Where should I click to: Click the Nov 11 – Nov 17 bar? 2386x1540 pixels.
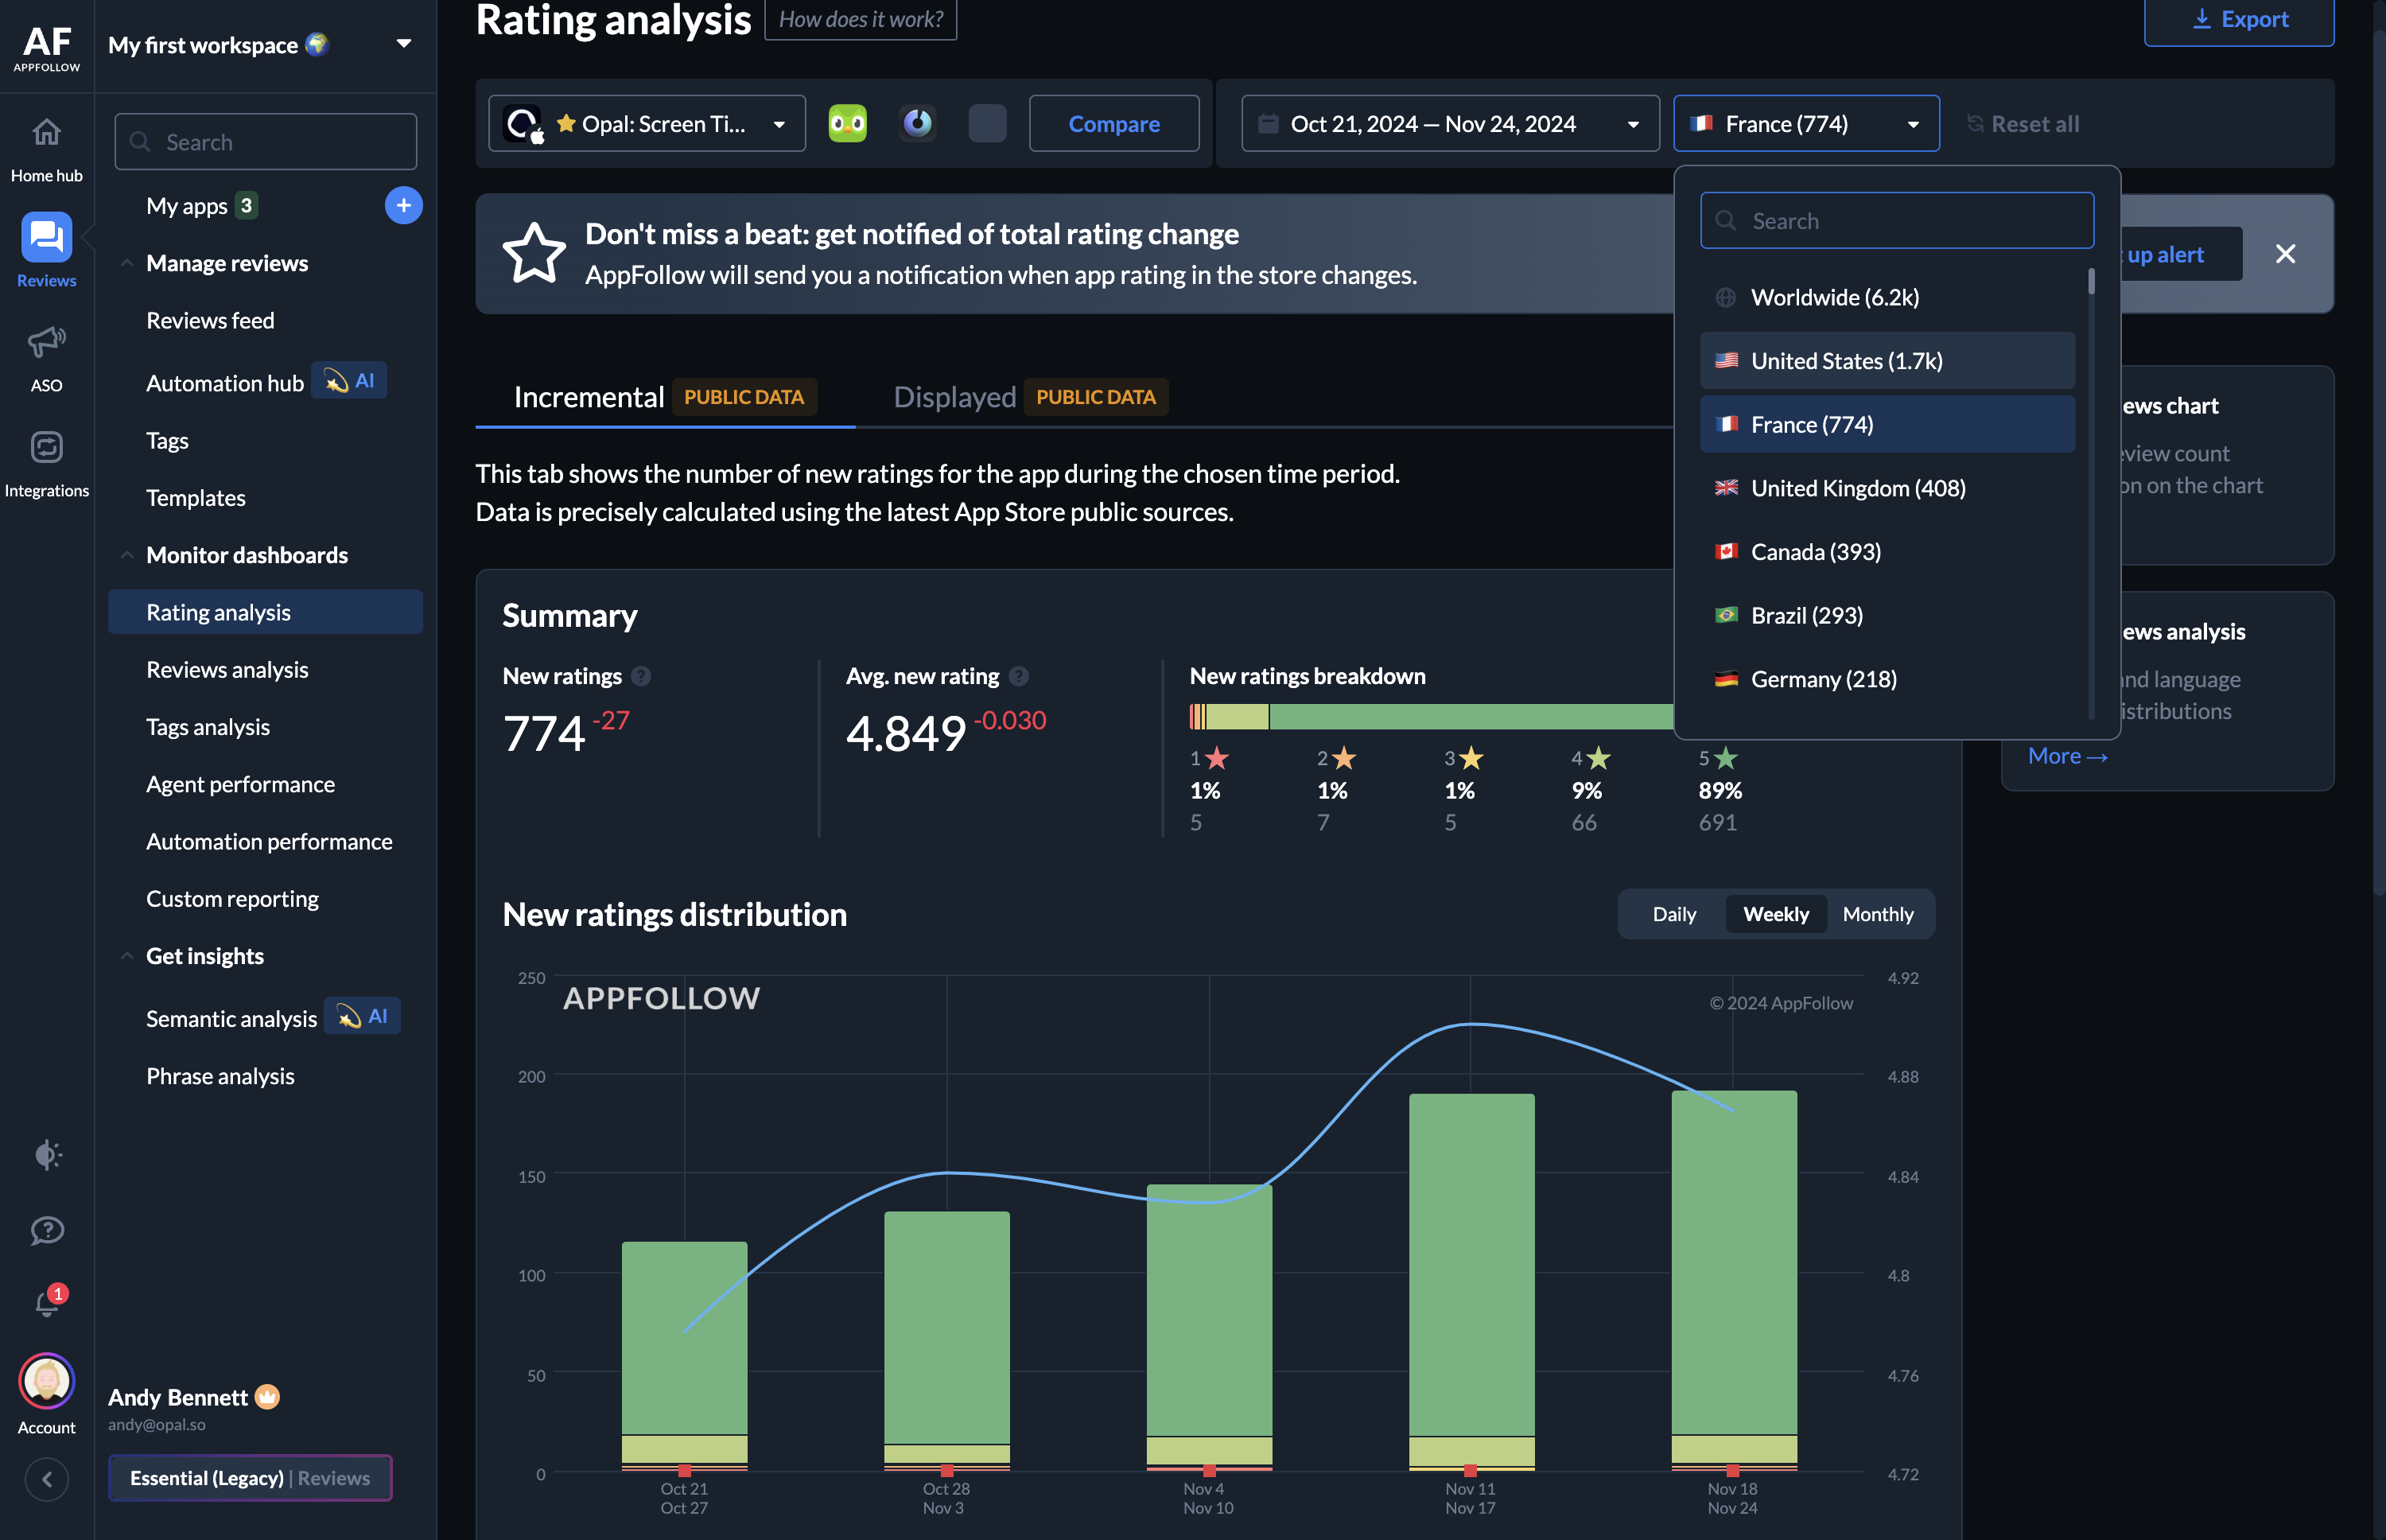(1471, 1281)
